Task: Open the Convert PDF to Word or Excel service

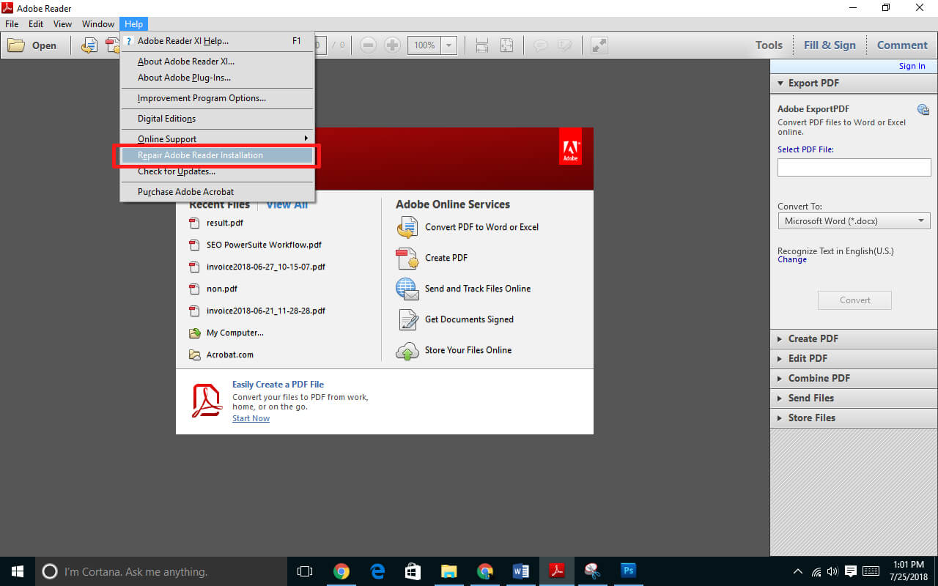Action: (x=467, y=227)
